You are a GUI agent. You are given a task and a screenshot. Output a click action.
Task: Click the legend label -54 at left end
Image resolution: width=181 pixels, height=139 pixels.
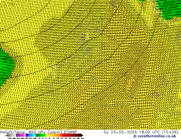[x=9, y=138]
